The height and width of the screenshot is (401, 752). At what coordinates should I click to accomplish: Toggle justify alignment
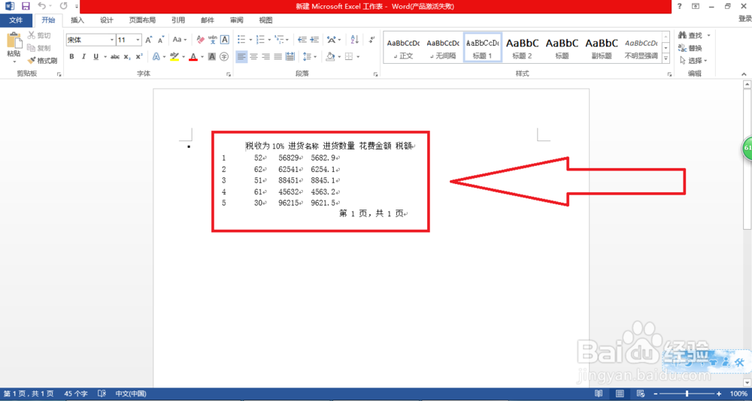(277, 56)
